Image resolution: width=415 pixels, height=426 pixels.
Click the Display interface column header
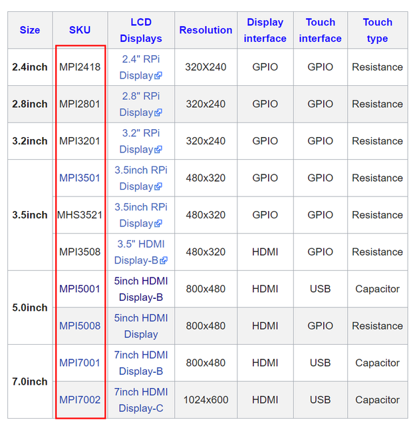(265, 30)
